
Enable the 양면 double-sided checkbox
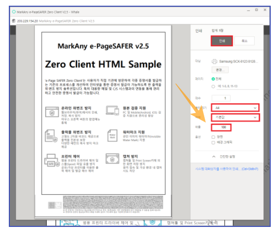(213, 137)
